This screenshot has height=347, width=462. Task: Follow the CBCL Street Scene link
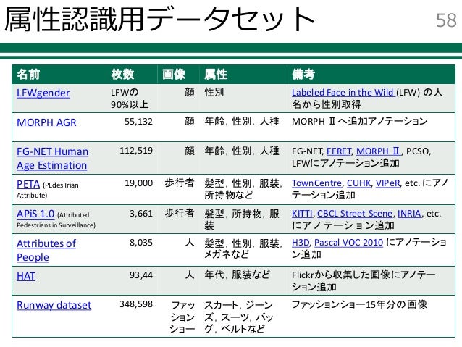(355, 214)
